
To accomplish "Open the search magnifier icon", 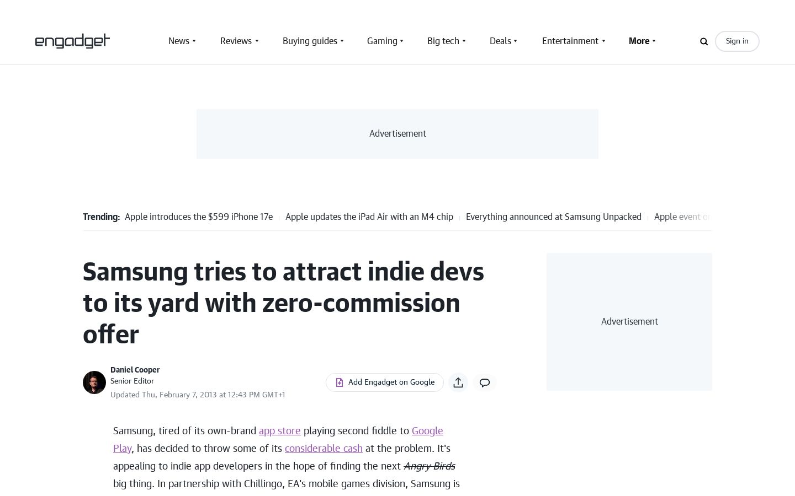I will pyautogui.click(x=704, y=41).
